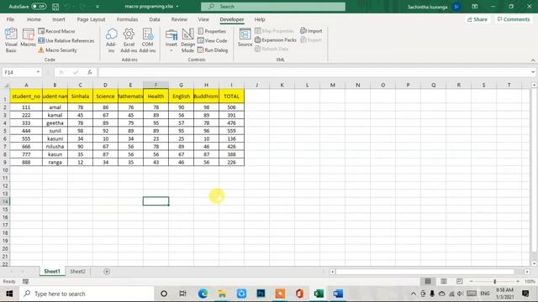
Task: Select the cell containing amal
Action: click(55, 107)
